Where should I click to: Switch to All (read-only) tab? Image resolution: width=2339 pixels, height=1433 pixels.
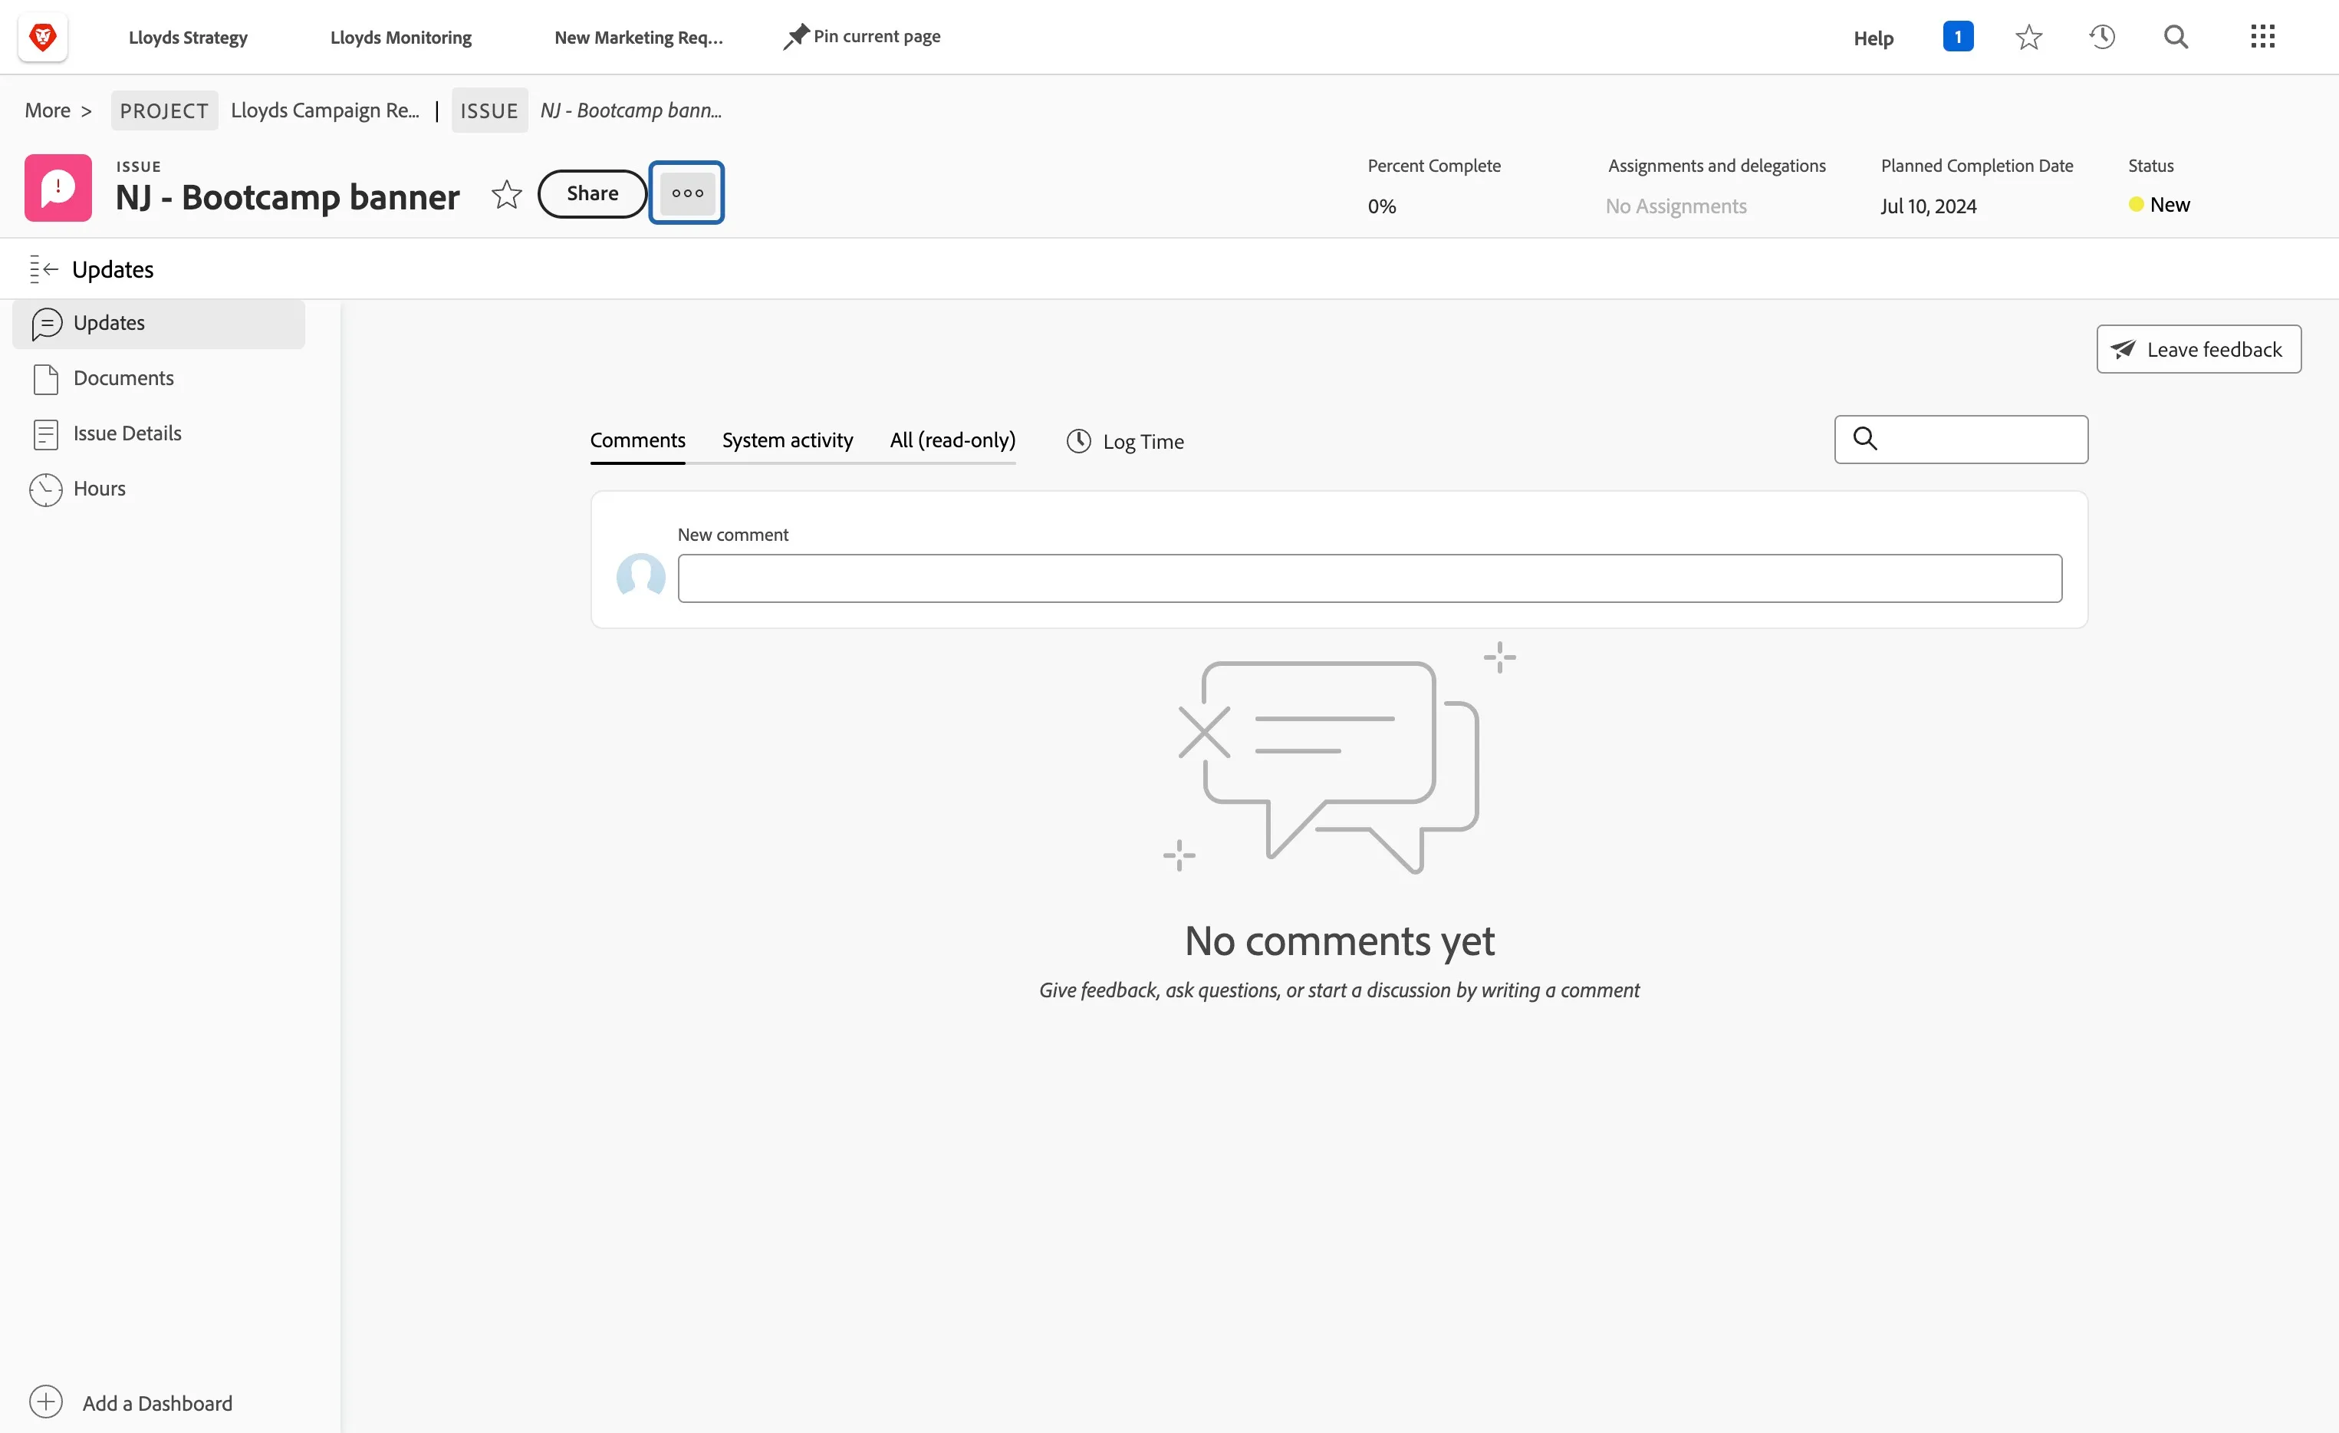952,440
